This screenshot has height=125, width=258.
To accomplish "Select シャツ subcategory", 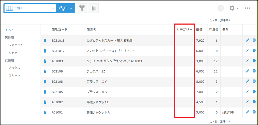I will coord(13,53).
